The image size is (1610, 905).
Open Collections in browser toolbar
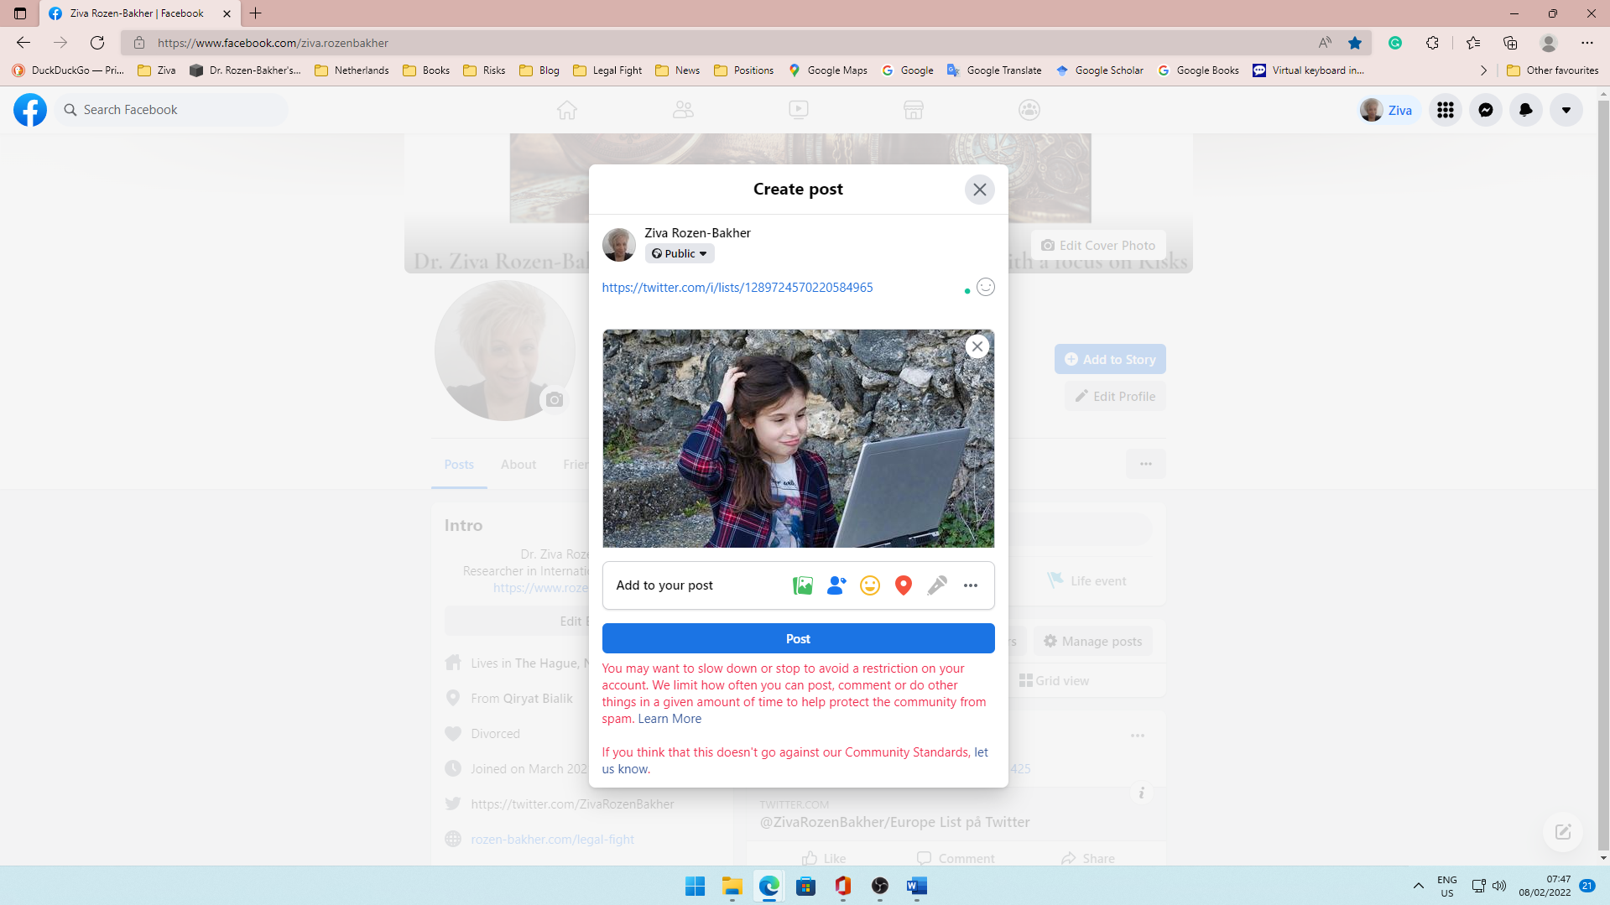[x=1510, y=43]
